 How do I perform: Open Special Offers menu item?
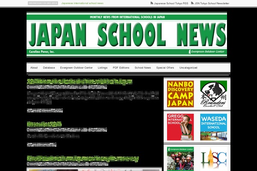pos(165,68)
